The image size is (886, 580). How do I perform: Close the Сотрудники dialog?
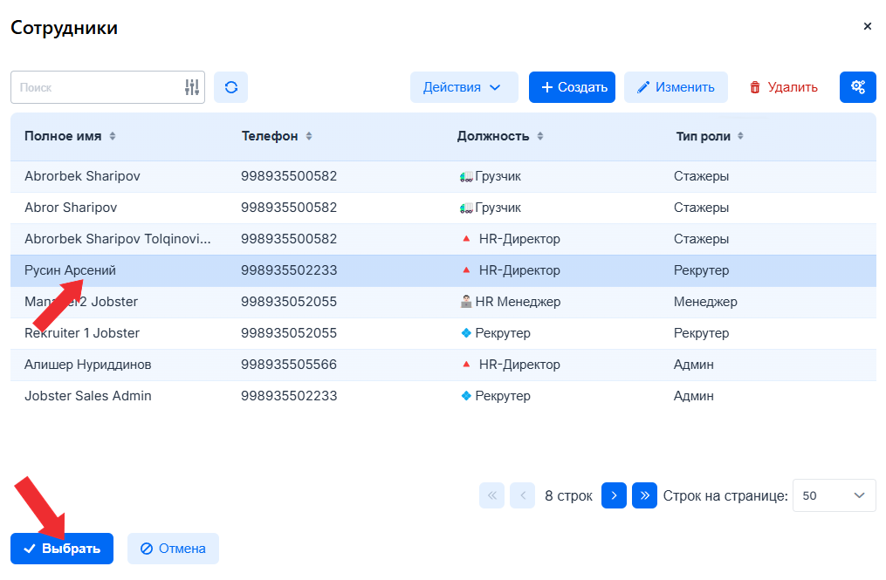pos(867,27)
